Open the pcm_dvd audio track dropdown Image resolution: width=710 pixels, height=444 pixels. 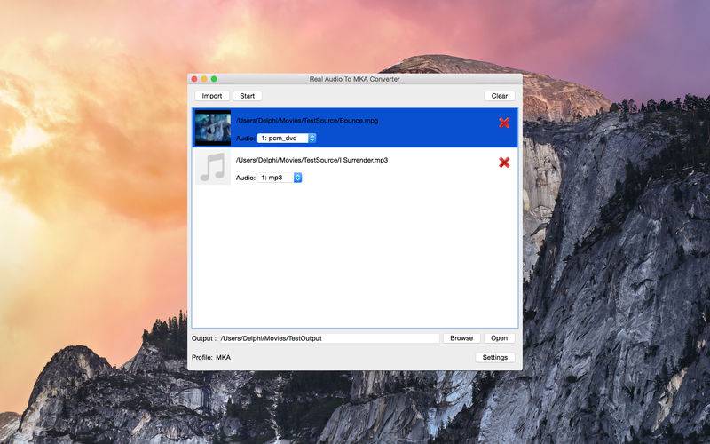287,139
